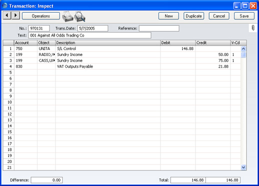The image size is (259, 186).
Task: Select row number 10
Action: pos(8,102)
